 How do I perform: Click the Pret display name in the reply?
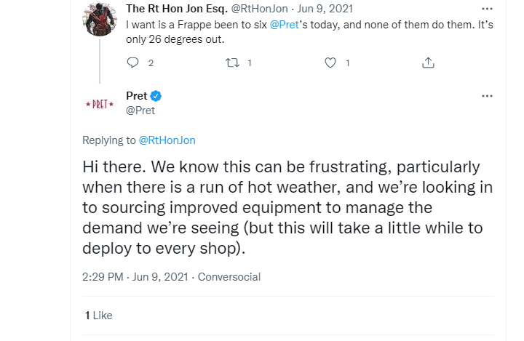click(137, 96)
